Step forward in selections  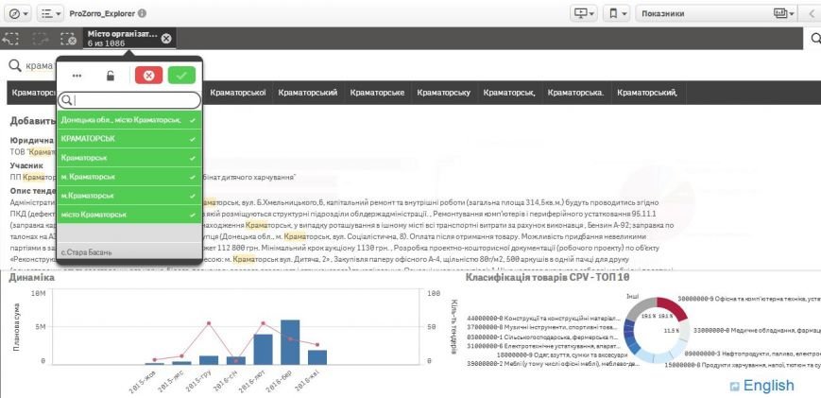[x=40, y=39]
